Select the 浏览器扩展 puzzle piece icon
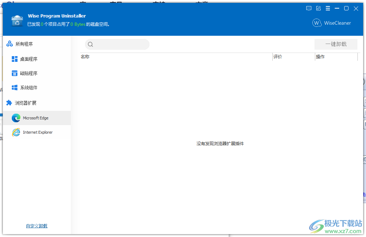The height and width of the screenshot is (237, 366). coord(9,103)
